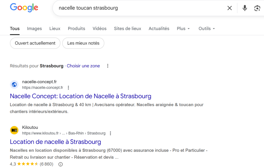Start voice search with microphone icon

245,8
